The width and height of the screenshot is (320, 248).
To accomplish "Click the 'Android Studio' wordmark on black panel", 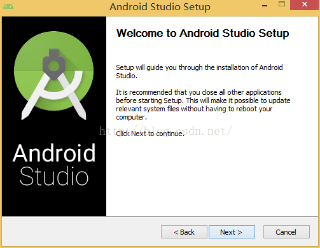I will (54, 164).
